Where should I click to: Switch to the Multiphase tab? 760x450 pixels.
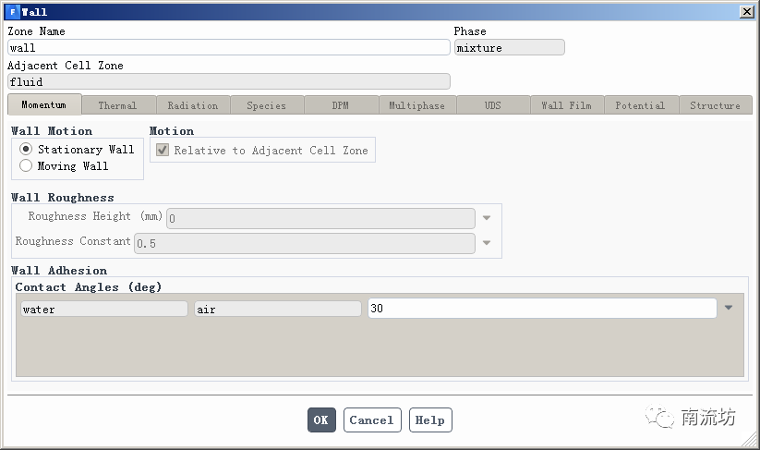(x=417, y=105)
